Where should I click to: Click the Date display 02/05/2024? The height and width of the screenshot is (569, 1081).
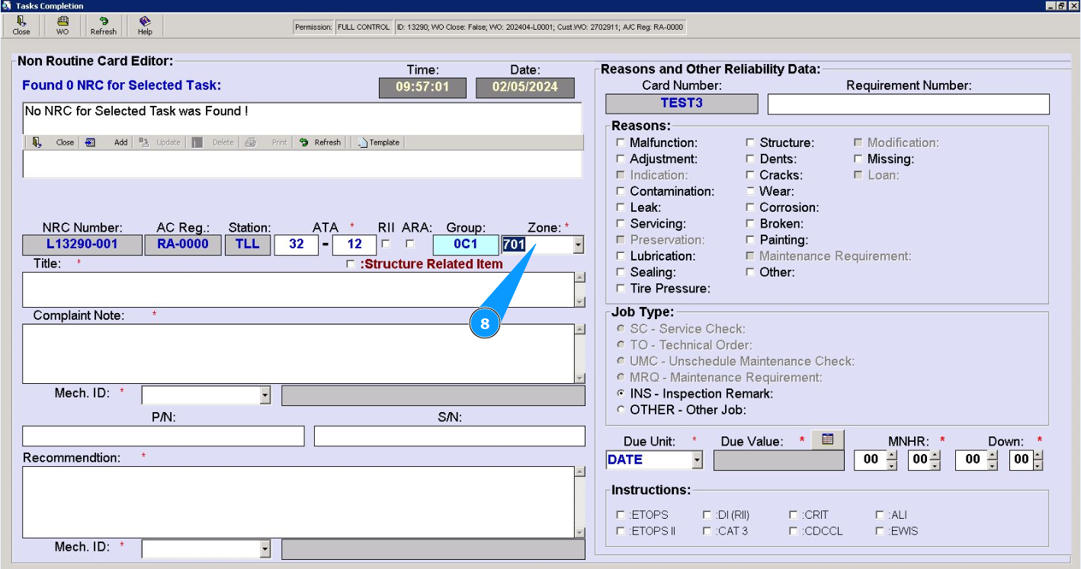[525, 88]
